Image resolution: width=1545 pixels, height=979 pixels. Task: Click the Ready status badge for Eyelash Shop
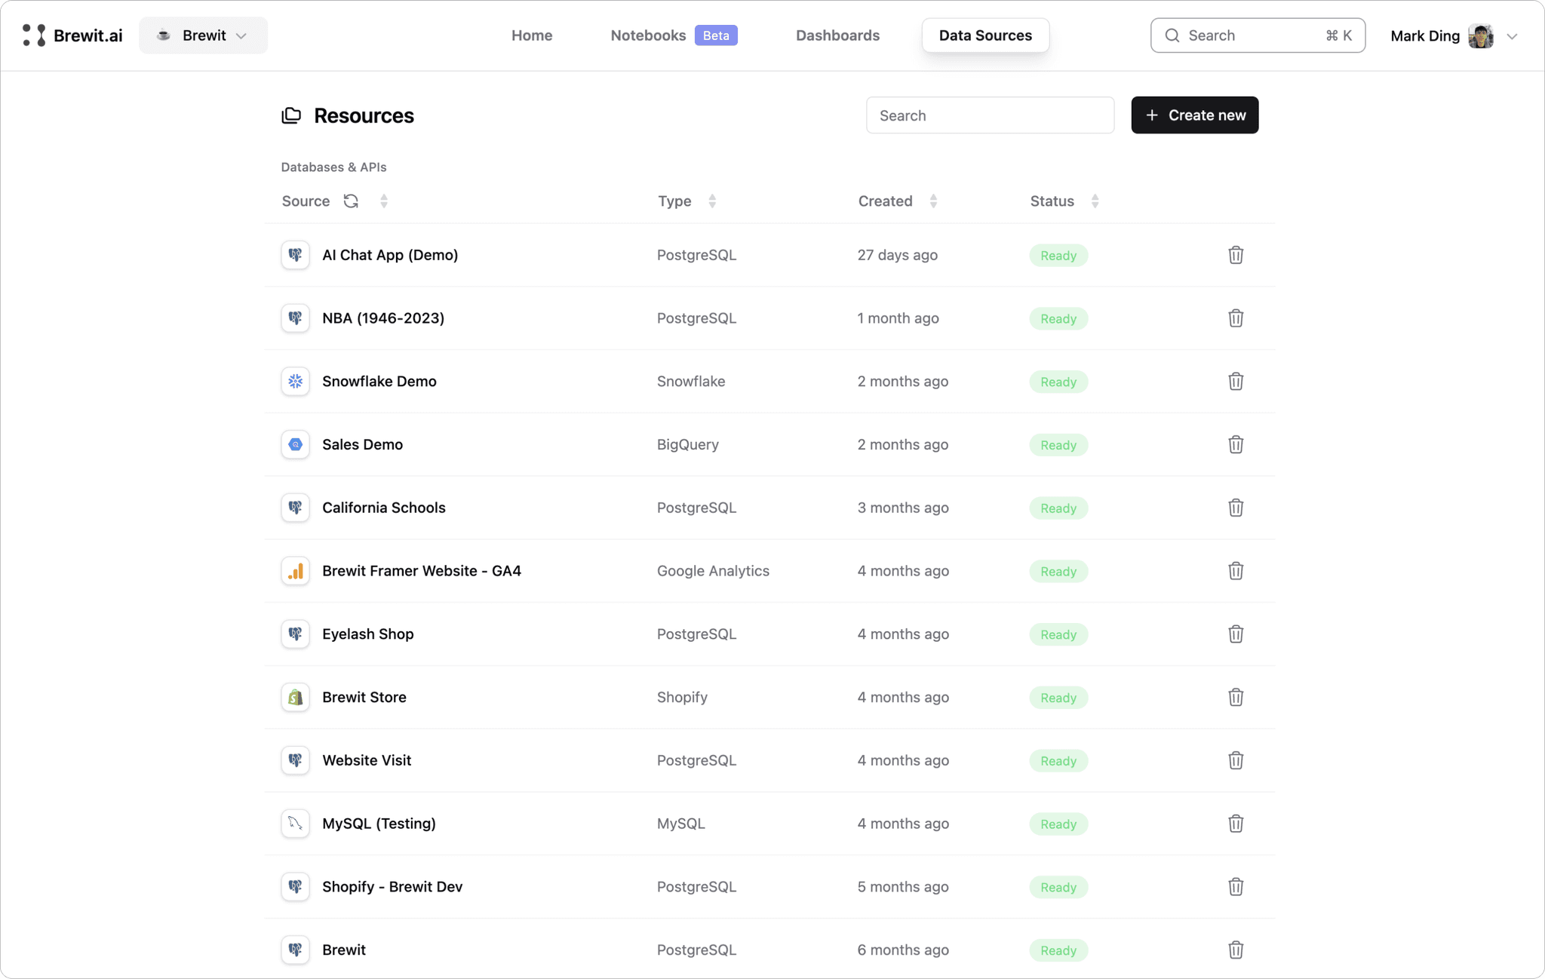[1058, 634]
